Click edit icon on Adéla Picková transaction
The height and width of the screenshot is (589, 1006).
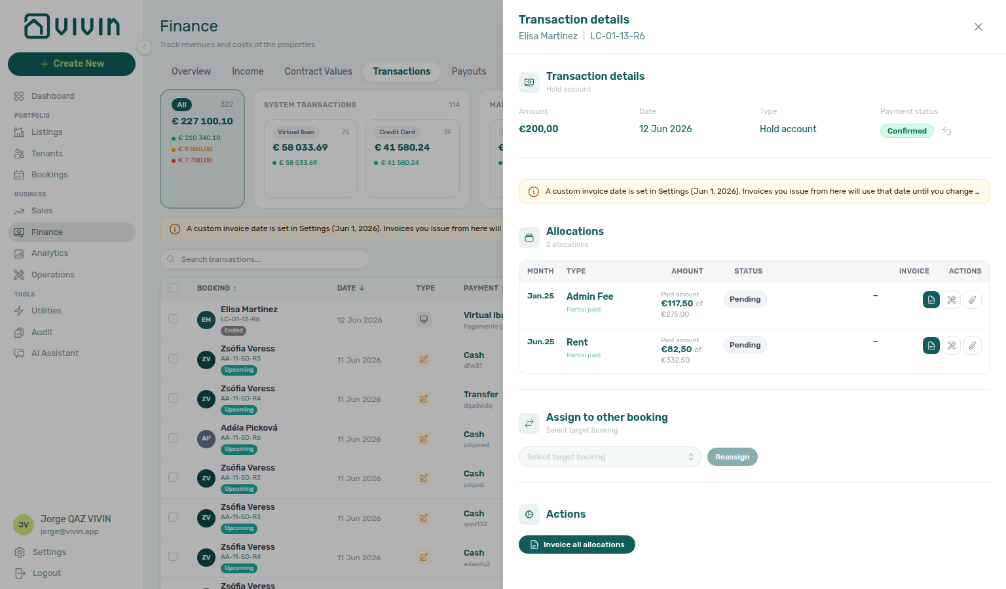click(x=424, y=438)
